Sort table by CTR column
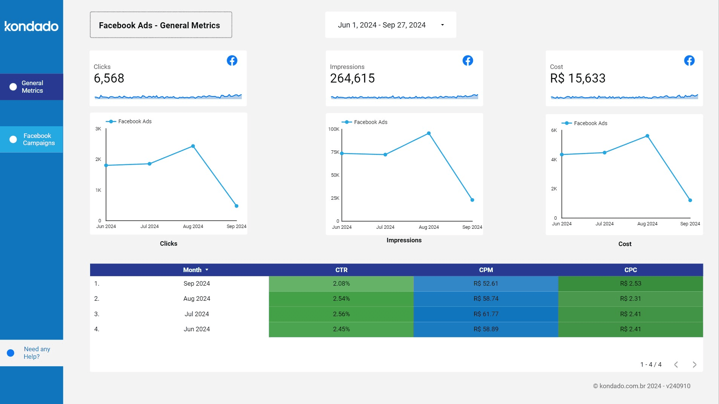This screenshot has height=404, width=719. click(x=341, y=270)
